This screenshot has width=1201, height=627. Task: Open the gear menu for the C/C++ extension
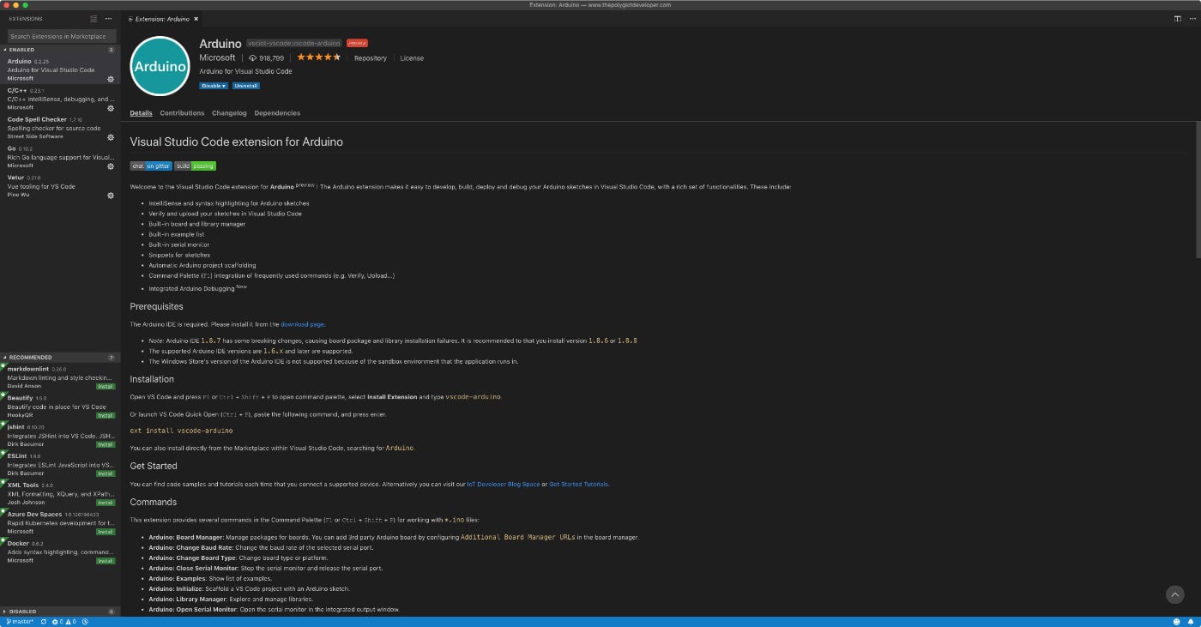111,108
